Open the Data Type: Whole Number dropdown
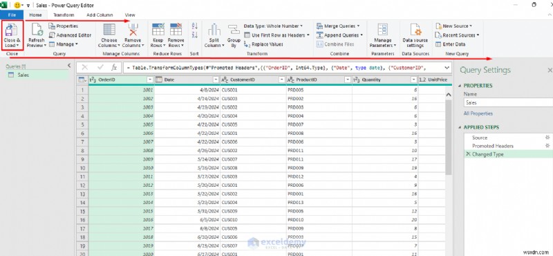Screen dimensions: 553x256 [273, 26]
